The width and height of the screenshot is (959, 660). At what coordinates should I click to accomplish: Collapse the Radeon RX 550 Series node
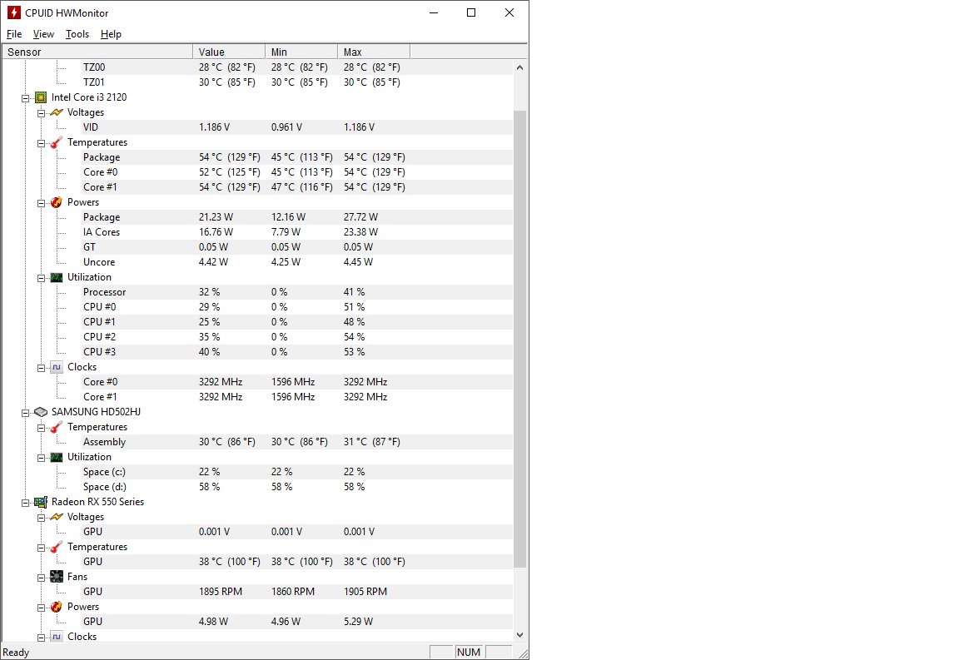click(x=26, y=503)
